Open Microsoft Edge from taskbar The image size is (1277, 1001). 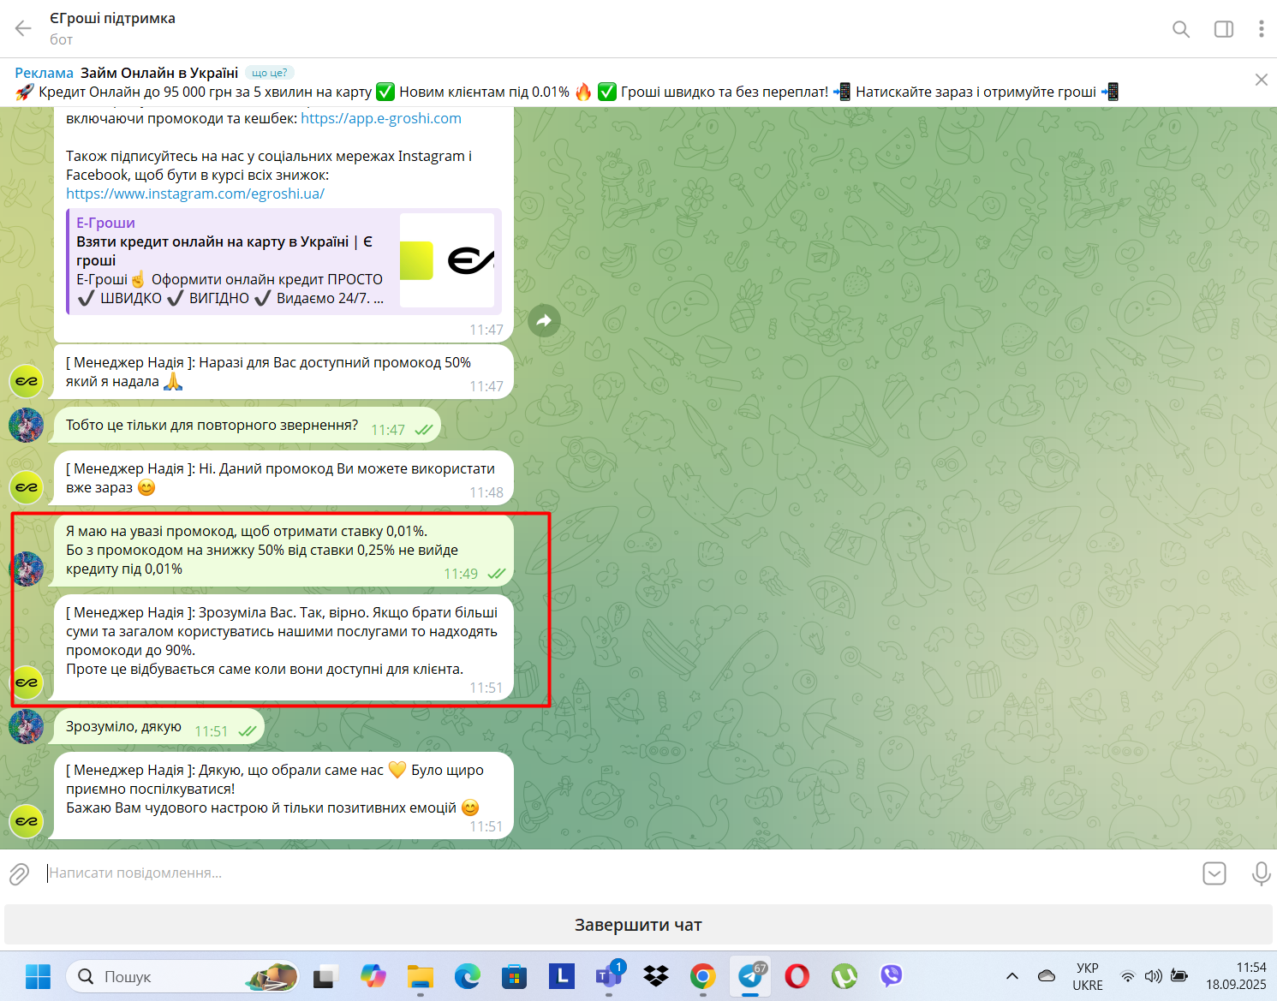pos(467,976)
